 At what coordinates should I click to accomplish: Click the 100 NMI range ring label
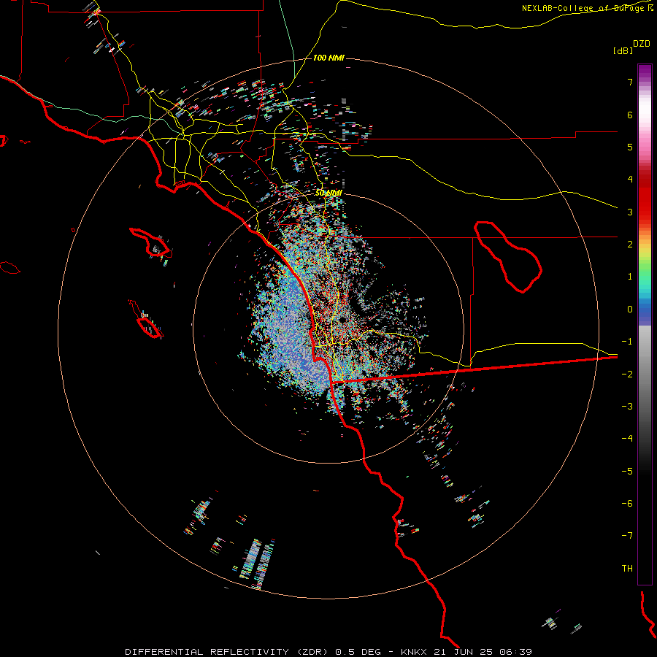(328, 58)
